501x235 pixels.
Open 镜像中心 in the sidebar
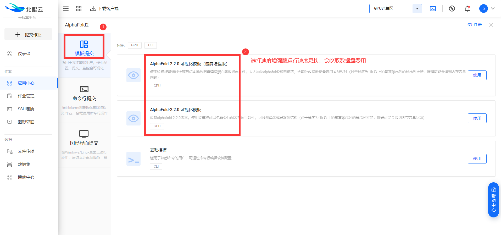(x=29, y=177)
